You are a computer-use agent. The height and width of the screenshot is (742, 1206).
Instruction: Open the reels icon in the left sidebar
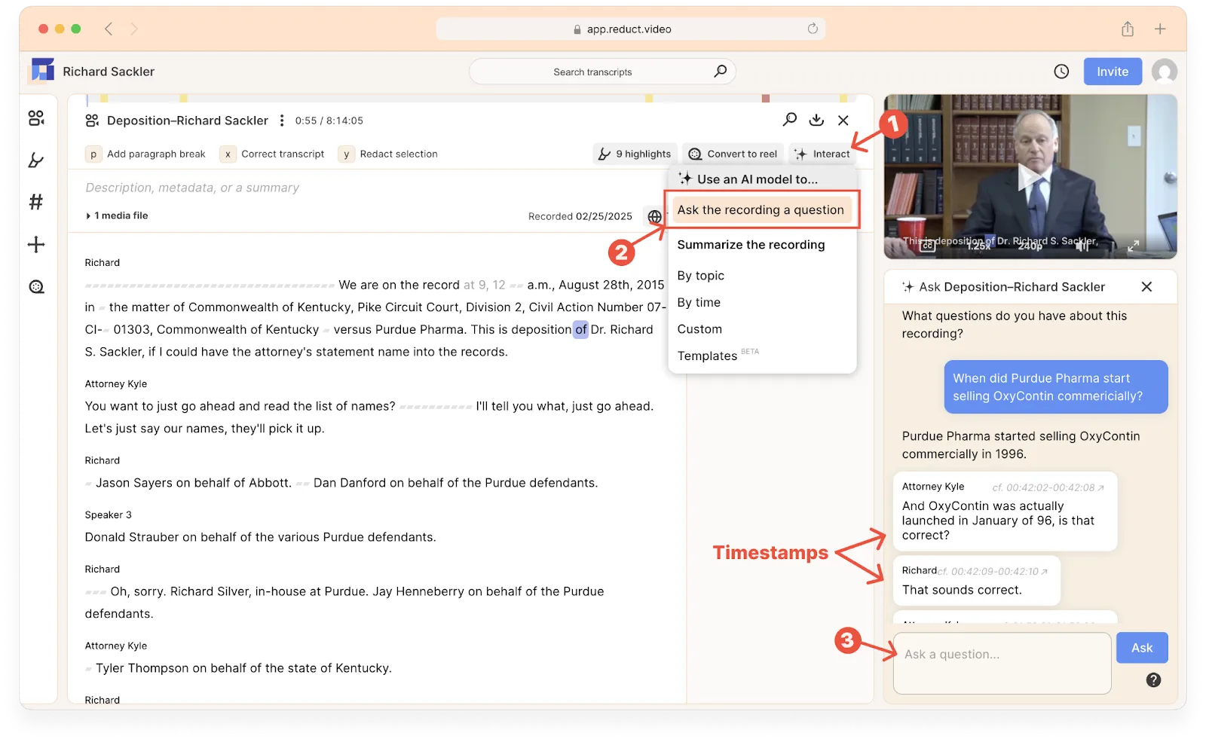pyautogui.click(x=36, y=287)
